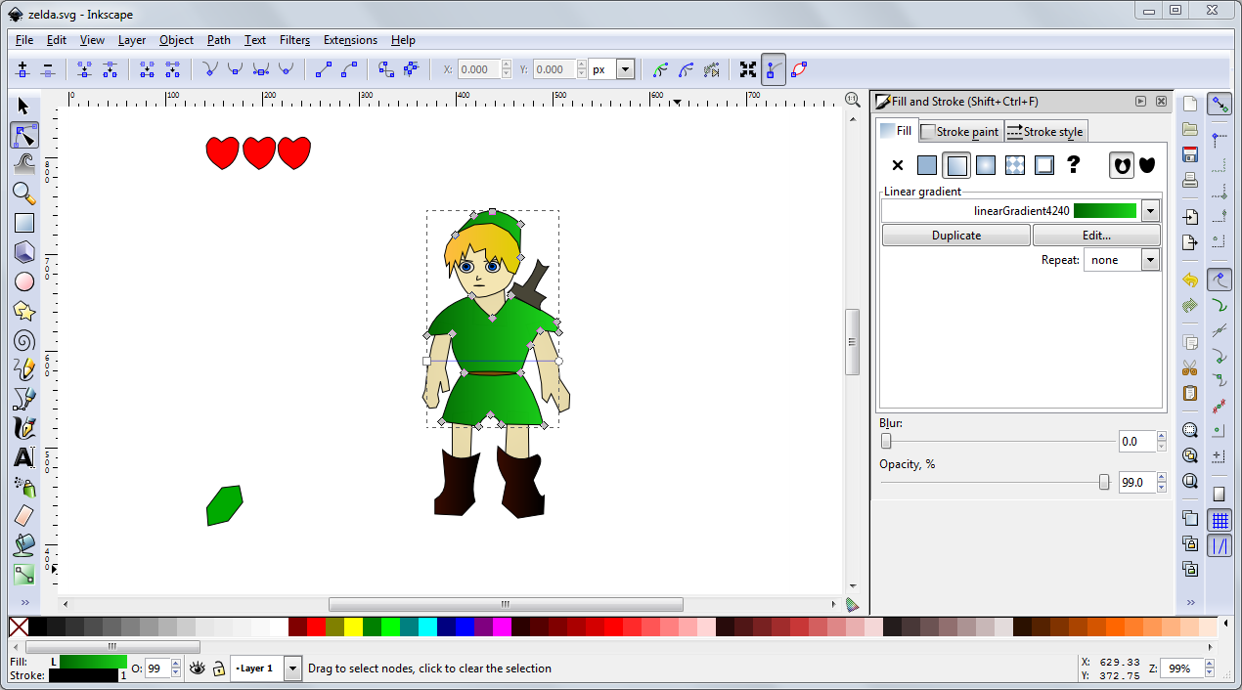
Task: Toggle show transformation handles button
Action: point(748,69)
